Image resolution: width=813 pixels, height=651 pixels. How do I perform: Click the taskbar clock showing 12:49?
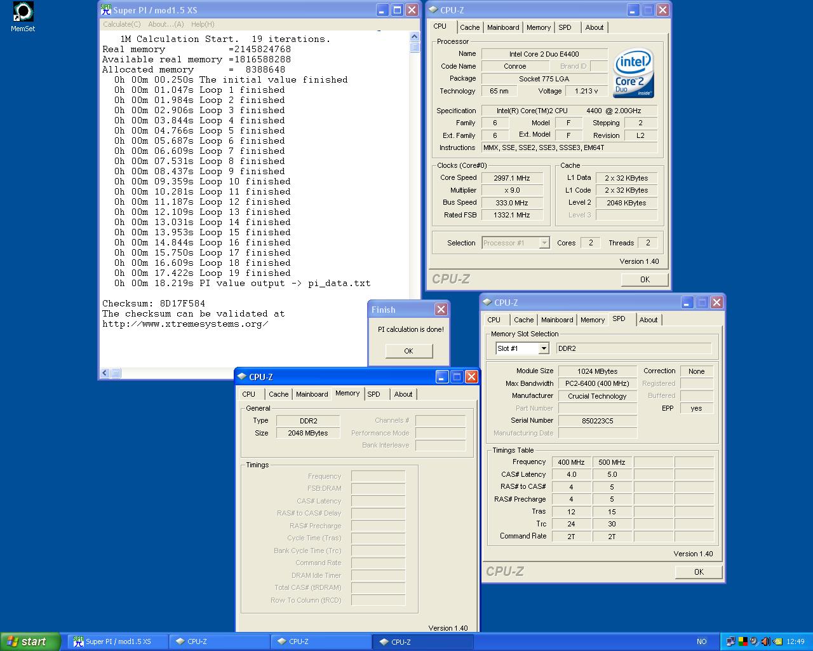coord(795,642)
